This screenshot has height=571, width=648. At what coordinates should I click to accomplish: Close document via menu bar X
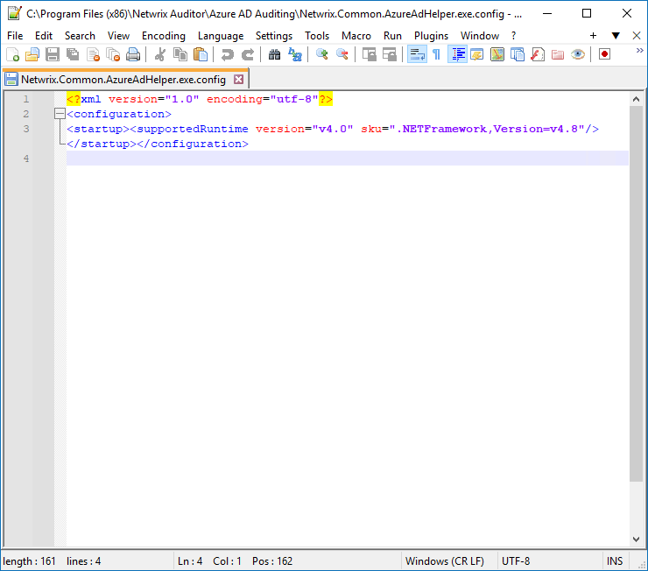click(x=637, y=36)
